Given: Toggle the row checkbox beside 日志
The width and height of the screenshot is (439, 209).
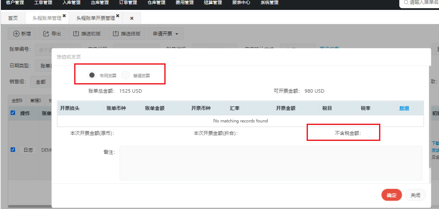Looking at the screenshot, I should 13,150.
